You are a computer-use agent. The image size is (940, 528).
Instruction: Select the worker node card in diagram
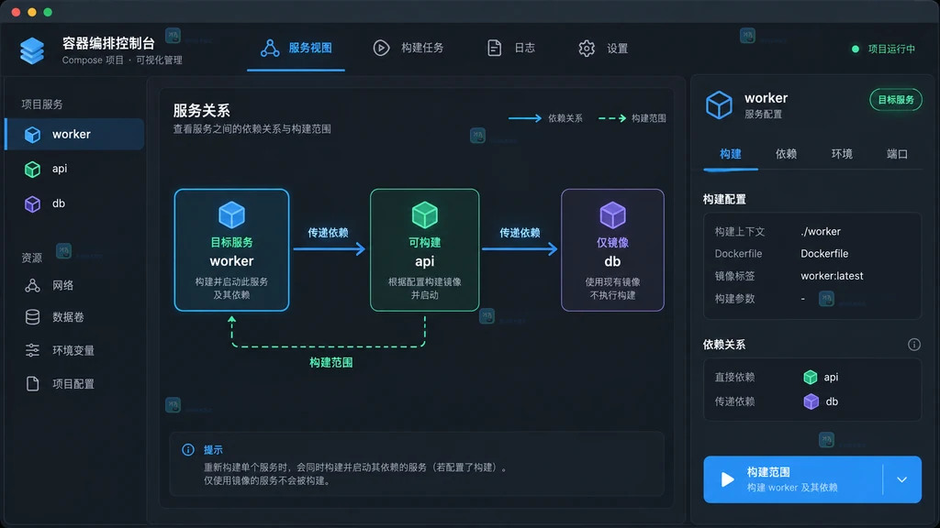pyautogui.click(x=231, y=250)
